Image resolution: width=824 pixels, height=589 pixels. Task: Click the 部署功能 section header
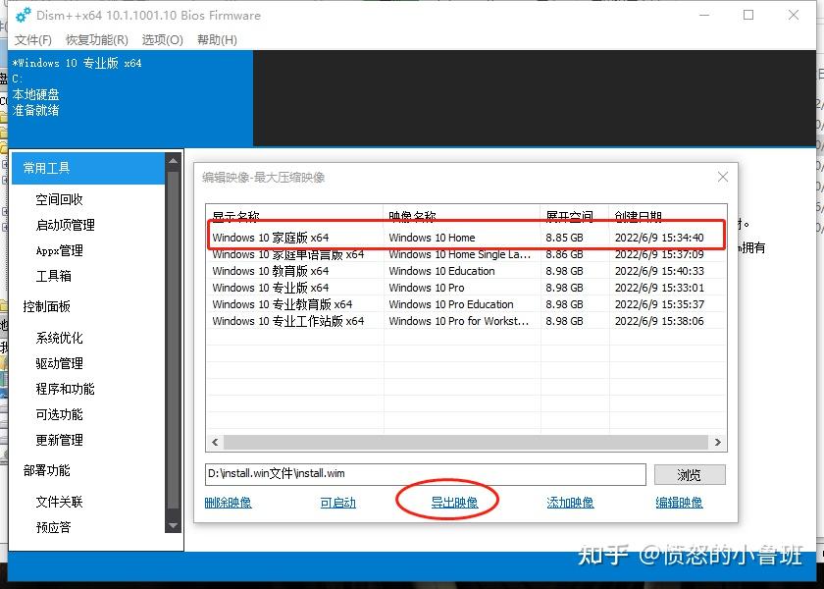point(47,470)
